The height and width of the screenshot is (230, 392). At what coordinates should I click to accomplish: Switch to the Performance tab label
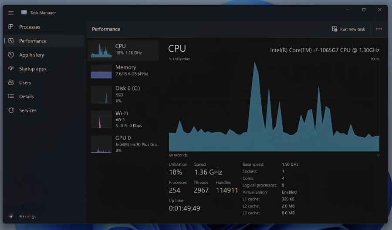coord(33,41)
